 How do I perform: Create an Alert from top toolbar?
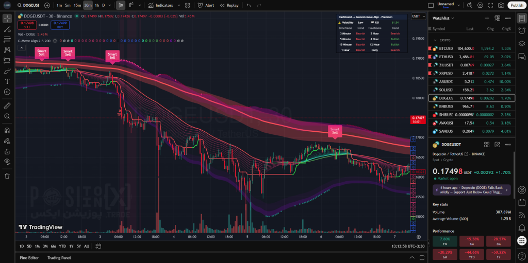(x=206, y=5)
